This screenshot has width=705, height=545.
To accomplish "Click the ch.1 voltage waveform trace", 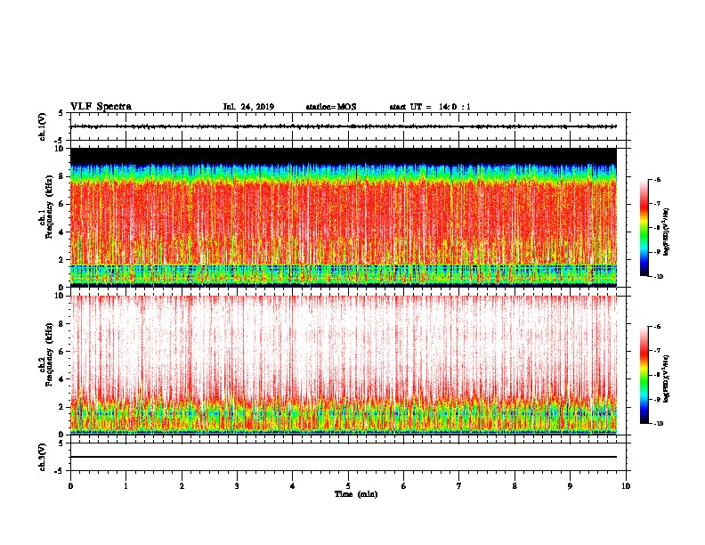I will (344, 126).
